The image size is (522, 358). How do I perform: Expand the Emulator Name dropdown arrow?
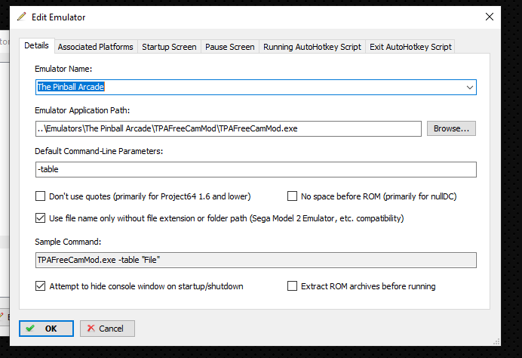pos(469,88)
